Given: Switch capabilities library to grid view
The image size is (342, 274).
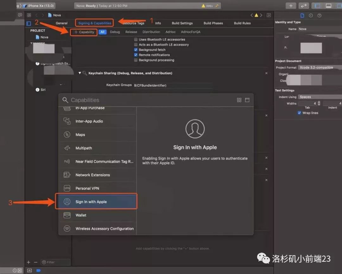Looking at the screenshot, I should (239, 100).
